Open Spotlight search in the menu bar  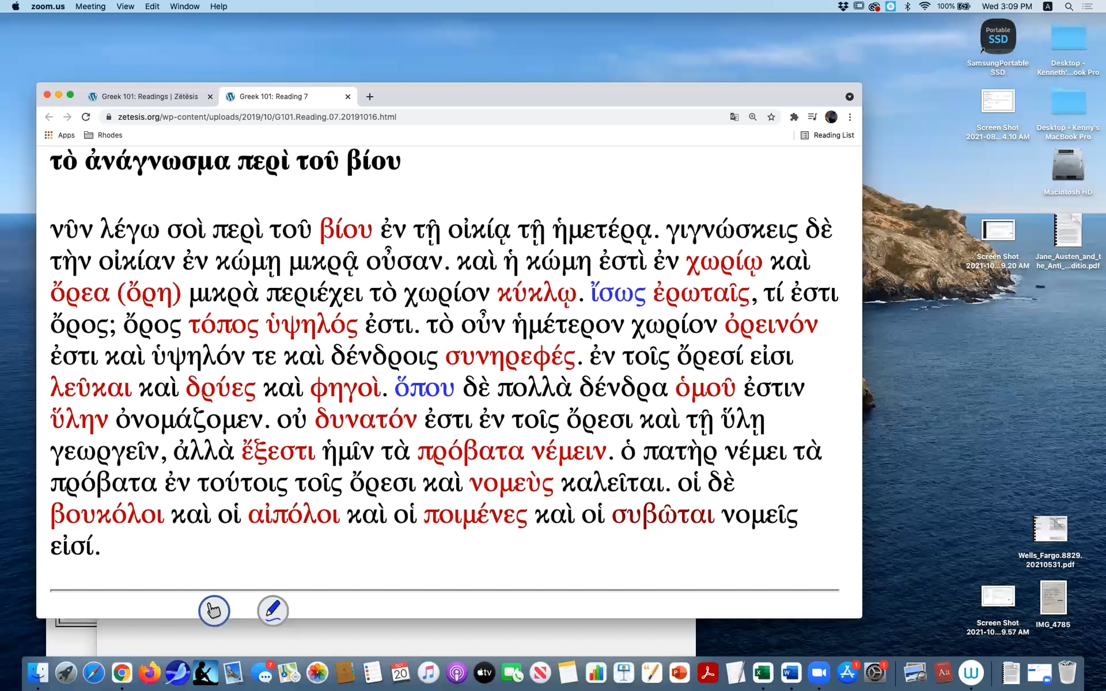[1069, 6]
